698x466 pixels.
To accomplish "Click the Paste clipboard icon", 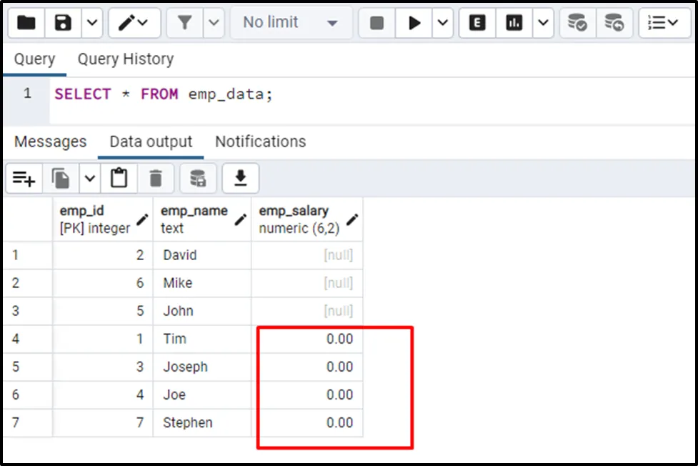I will (x=119, y=178).
